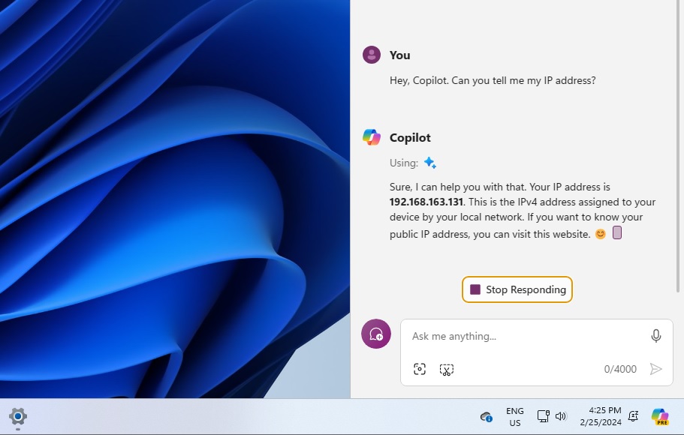Screen dimensions: 684x435
Task: Open the Copilot PRE taskbar icon
Action: (658, 415)
